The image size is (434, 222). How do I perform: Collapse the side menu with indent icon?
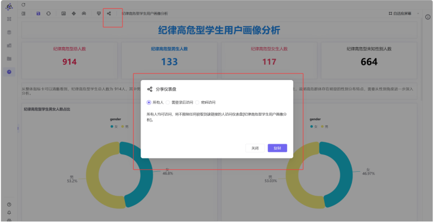(24, 13)
